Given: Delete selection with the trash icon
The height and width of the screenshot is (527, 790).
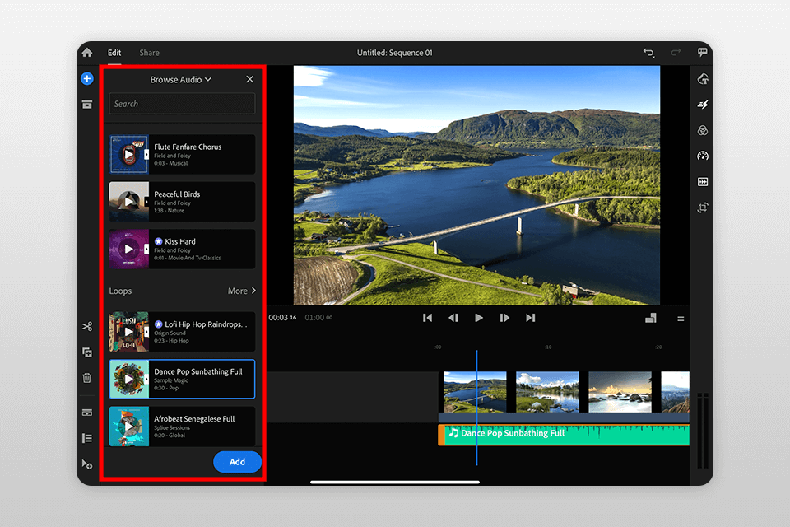Looking at the screenshot, I should point(87,378).
